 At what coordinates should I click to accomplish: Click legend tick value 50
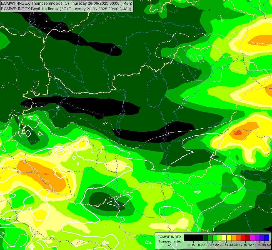pyautogui.click(x=260, y=245)
